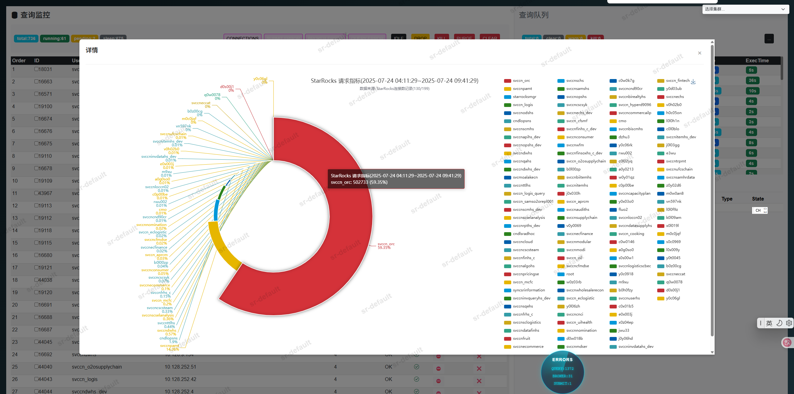Click the ExecTime column header
This screenshot has height=394, width=794.
pos(757,60)
